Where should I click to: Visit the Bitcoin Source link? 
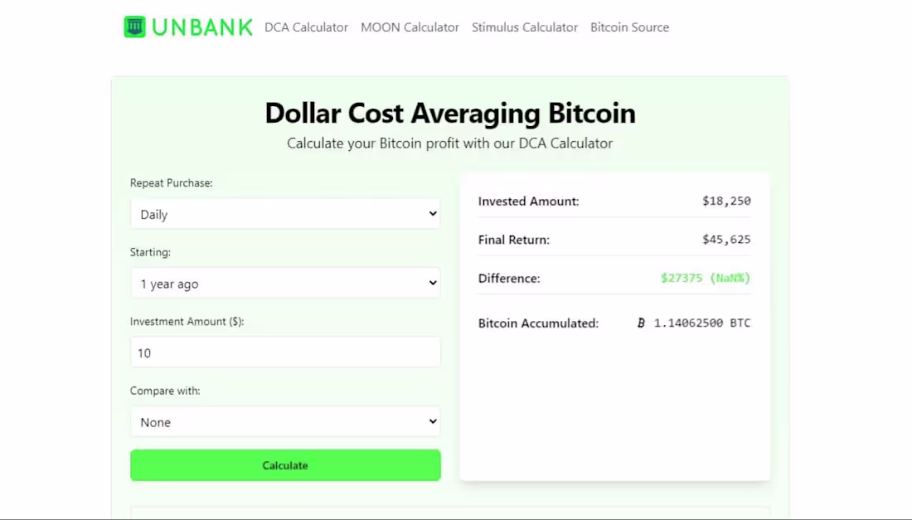coord(629,27)
